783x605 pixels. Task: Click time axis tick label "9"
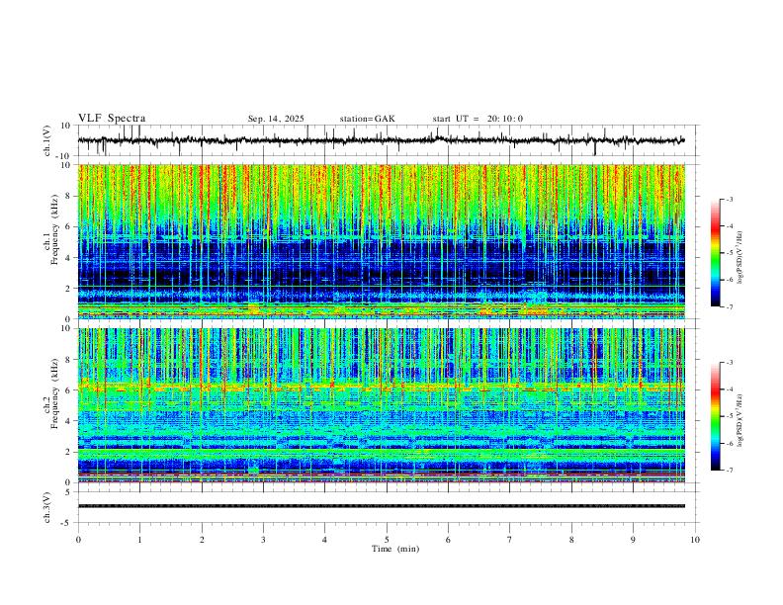[633, 540]
